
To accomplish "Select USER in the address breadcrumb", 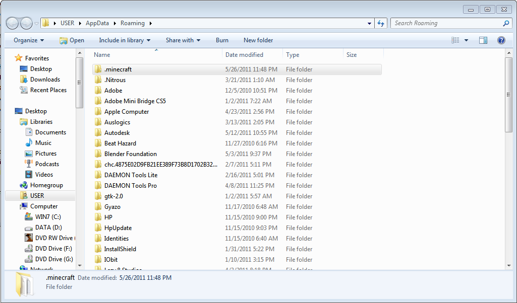I will (x=67, y=23).
